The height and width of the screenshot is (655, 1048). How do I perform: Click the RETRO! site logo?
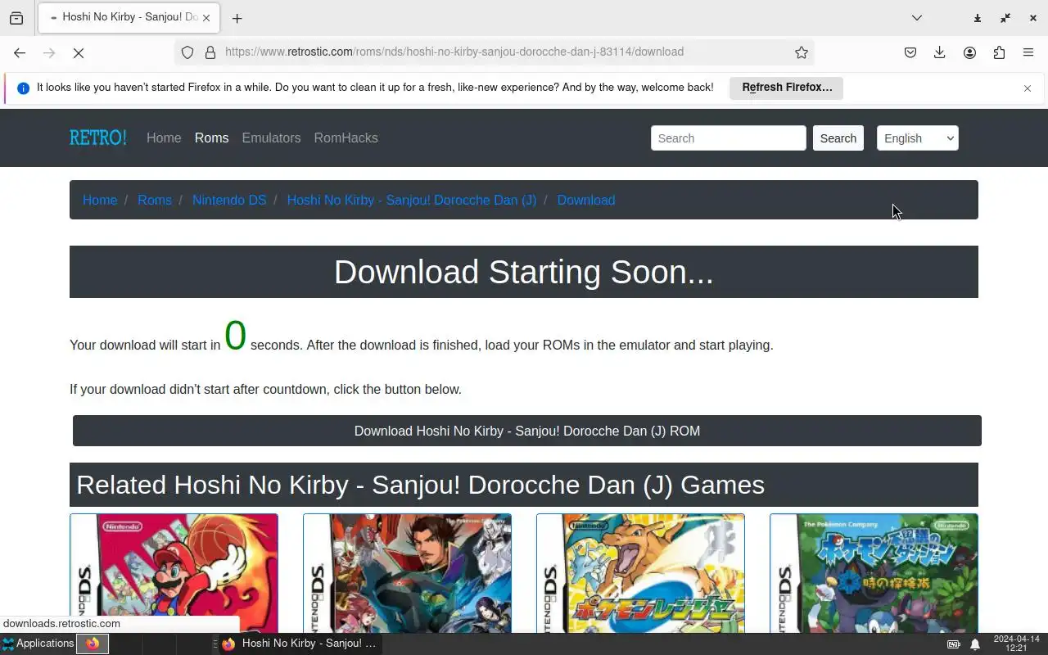click(x=98, y=138)
